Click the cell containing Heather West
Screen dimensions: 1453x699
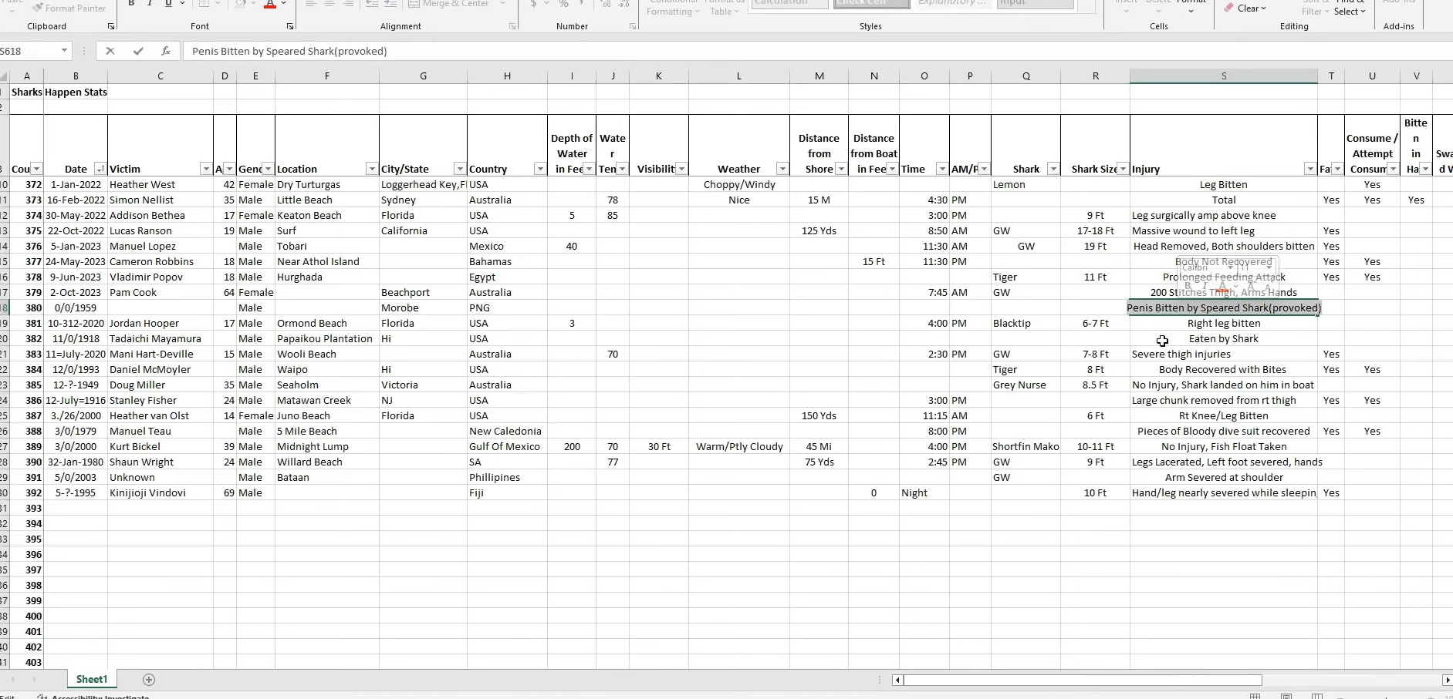coord(161,184)
